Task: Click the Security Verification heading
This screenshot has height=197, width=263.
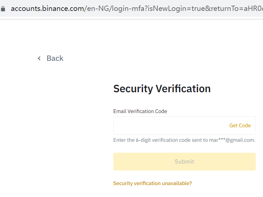Action: (162, 89)
